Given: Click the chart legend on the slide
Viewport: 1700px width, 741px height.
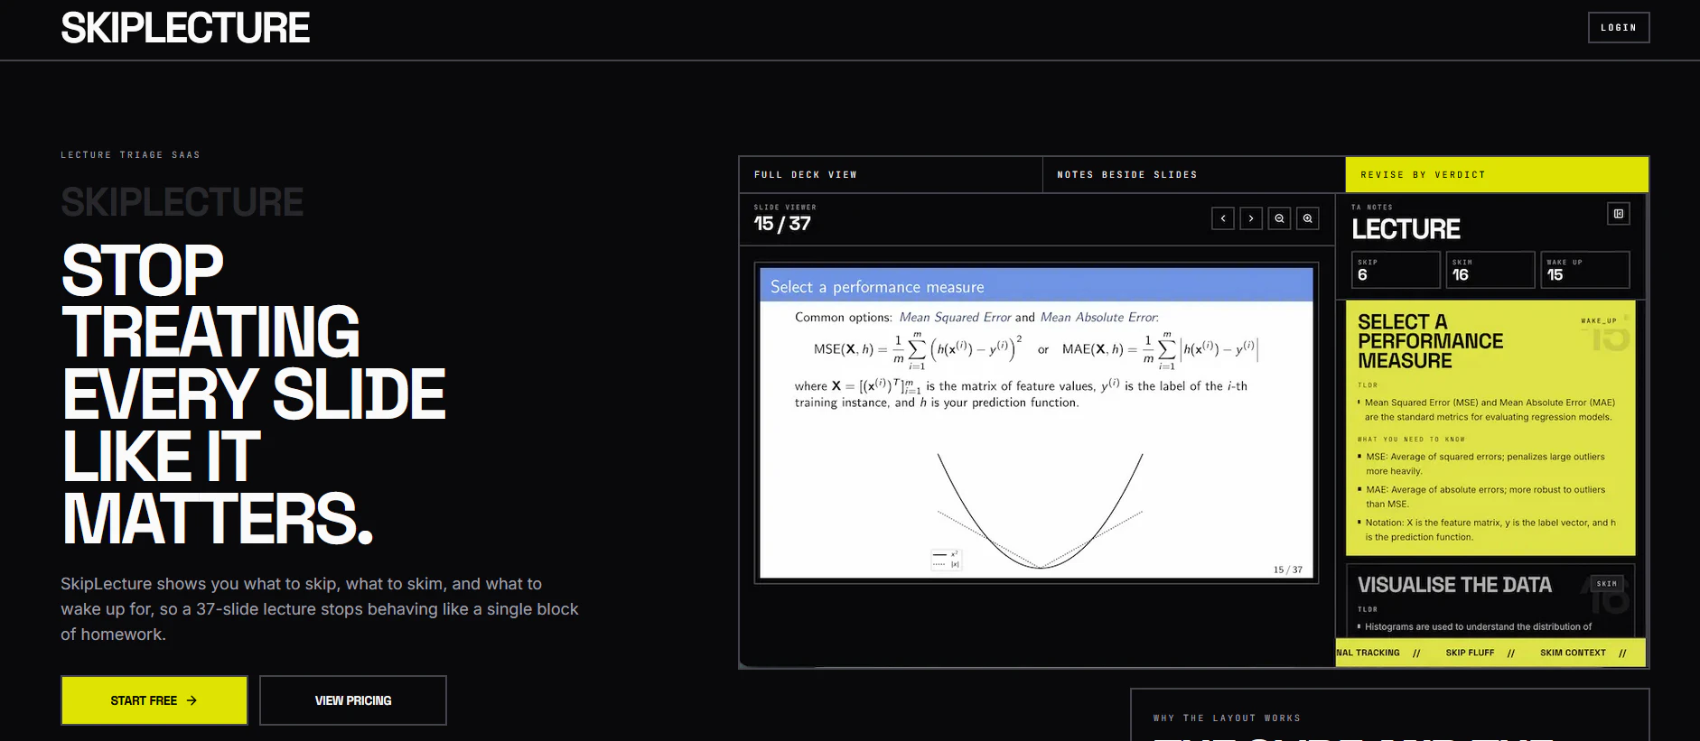Looking at the screenshot, I should (946, 560).
